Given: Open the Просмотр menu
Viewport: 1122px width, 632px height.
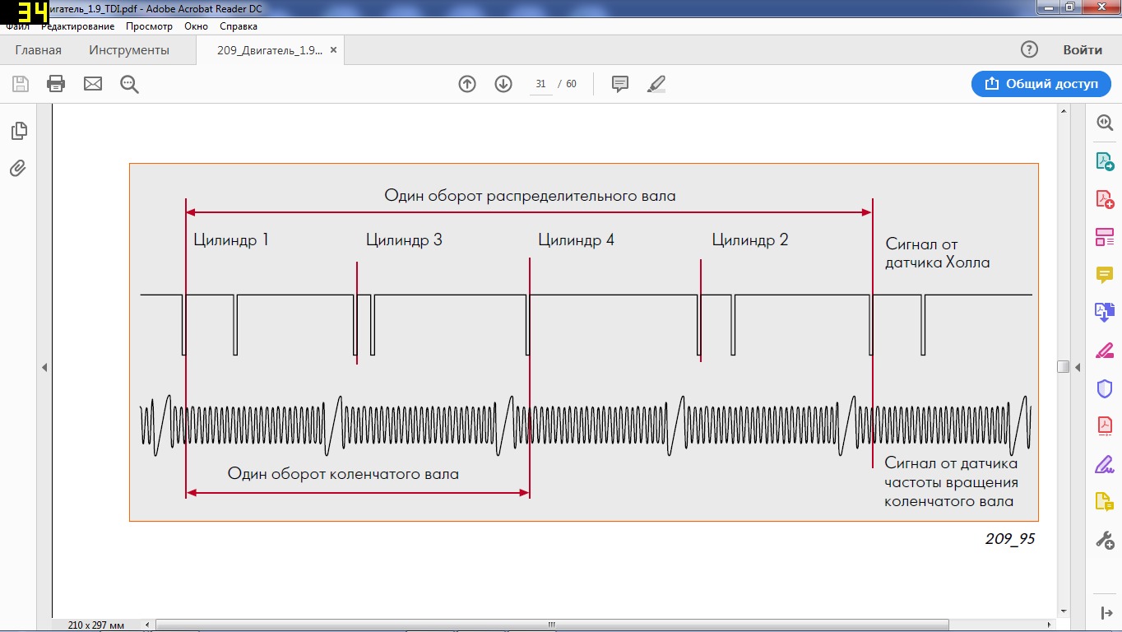Looking at the screenshot, I should click(x=149, y=26).
